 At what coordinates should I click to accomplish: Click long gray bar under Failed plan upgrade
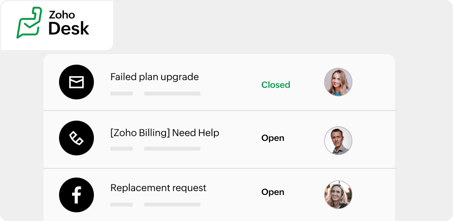[172, 94]
